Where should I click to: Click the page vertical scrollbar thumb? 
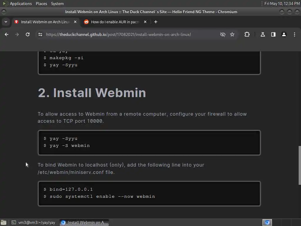300,165
